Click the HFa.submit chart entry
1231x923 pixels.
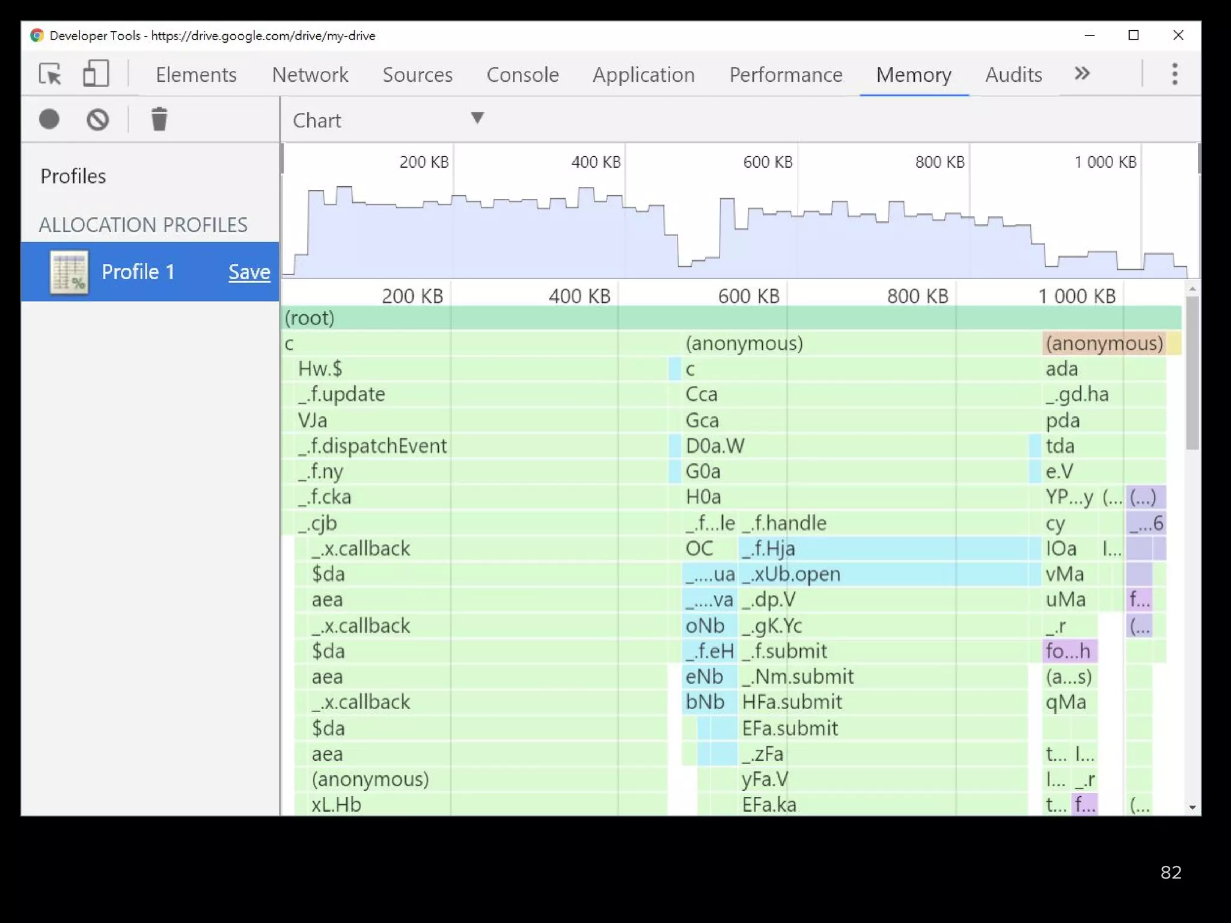coord(883,702)
